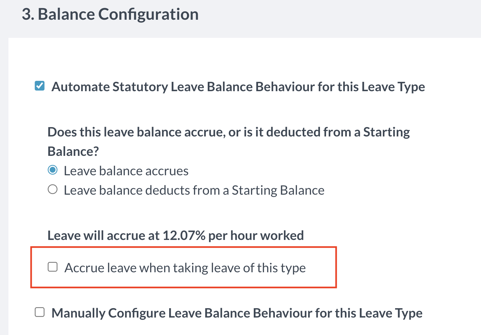The width and height of the screenshot is (481, 335).
Task: Select the Leave balance accrues radio button
Action: [53, 170]
